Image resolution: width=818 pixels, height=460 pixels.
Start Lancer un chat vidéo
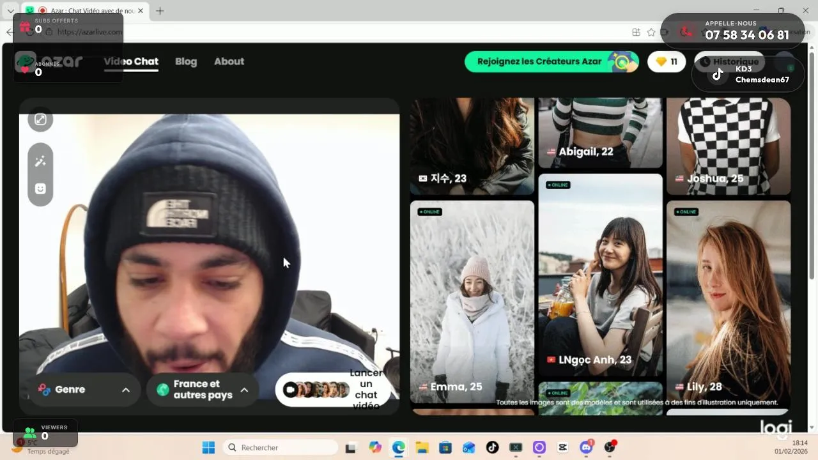(x=333, y=390)
